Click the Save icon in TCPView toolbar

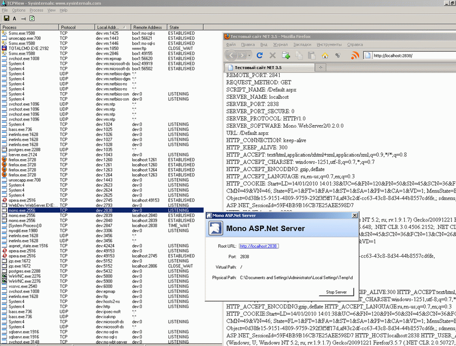point(7,18)
